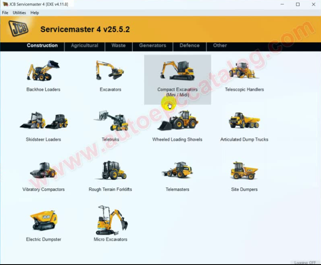Click the Site Dumpers text label
The image size is (321, 265).
244,189
